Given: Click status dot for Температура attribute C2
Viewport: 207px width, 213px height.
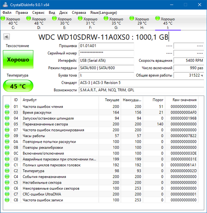Looking at the screenshot, I should coord(7,171).
